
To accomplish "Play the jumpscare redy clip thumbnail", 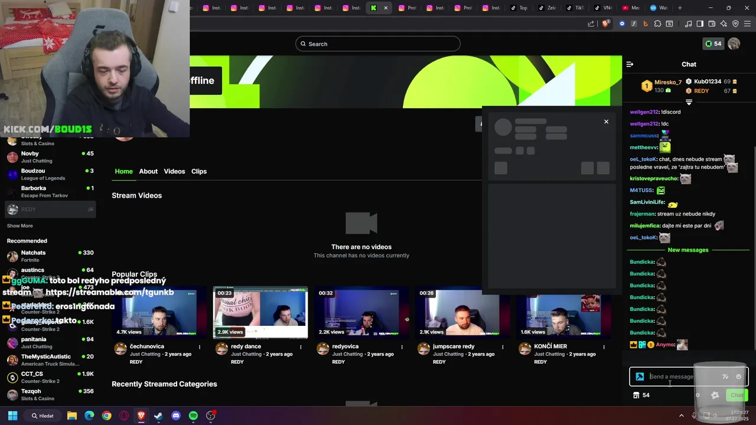I will [462, 312].
